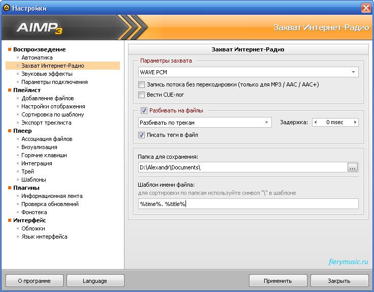The height and width of the screenshot is (292, 374).
Task: Open Обложки settings page
Action: (x=33, y=228)
